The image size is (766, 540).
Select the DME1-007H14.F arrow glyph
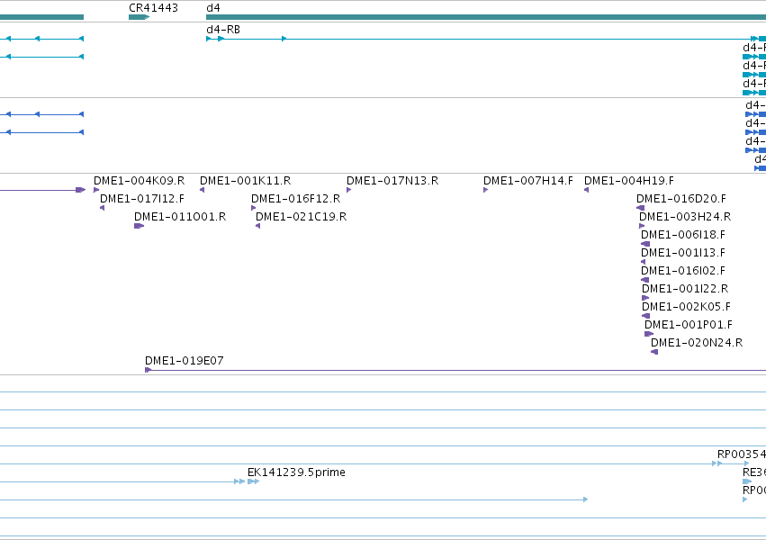pyautogui.click(x=485, y=190)
